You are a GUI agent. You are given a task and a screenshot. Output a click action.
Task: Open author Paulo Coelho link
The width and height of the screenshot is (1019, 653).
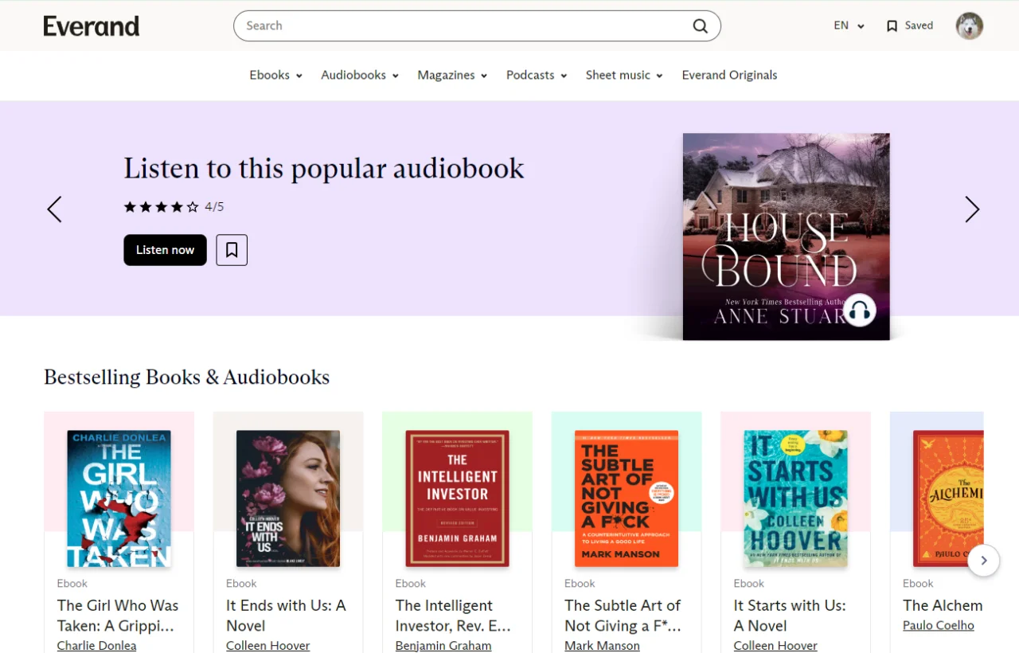pos(939,625)
